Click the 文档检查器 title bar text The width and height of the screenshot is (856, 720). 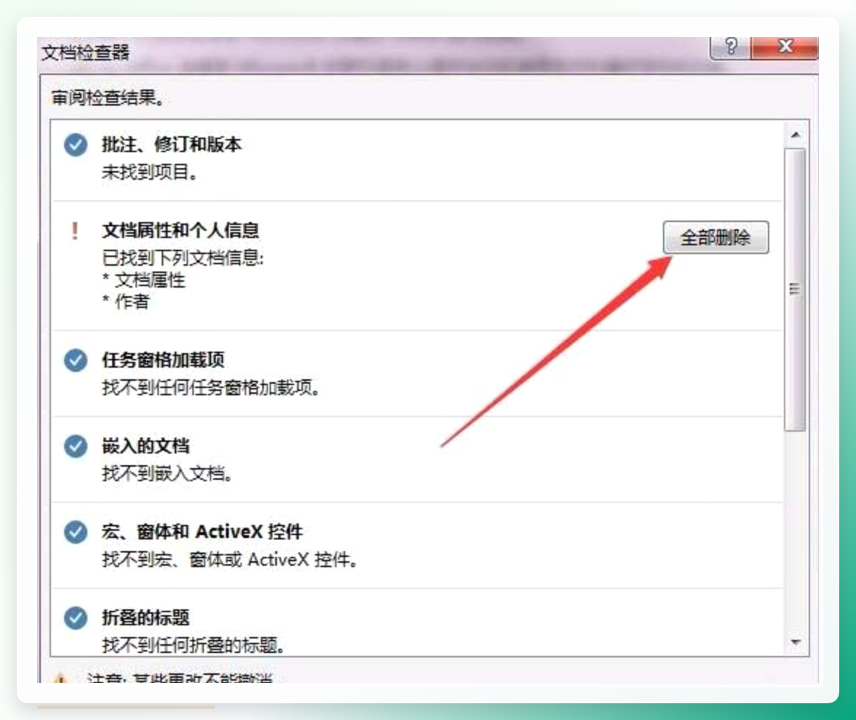[86, 53]
